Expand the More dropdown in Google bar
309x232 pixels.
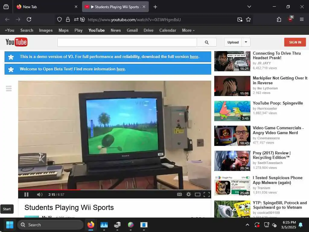coord(188,31)
